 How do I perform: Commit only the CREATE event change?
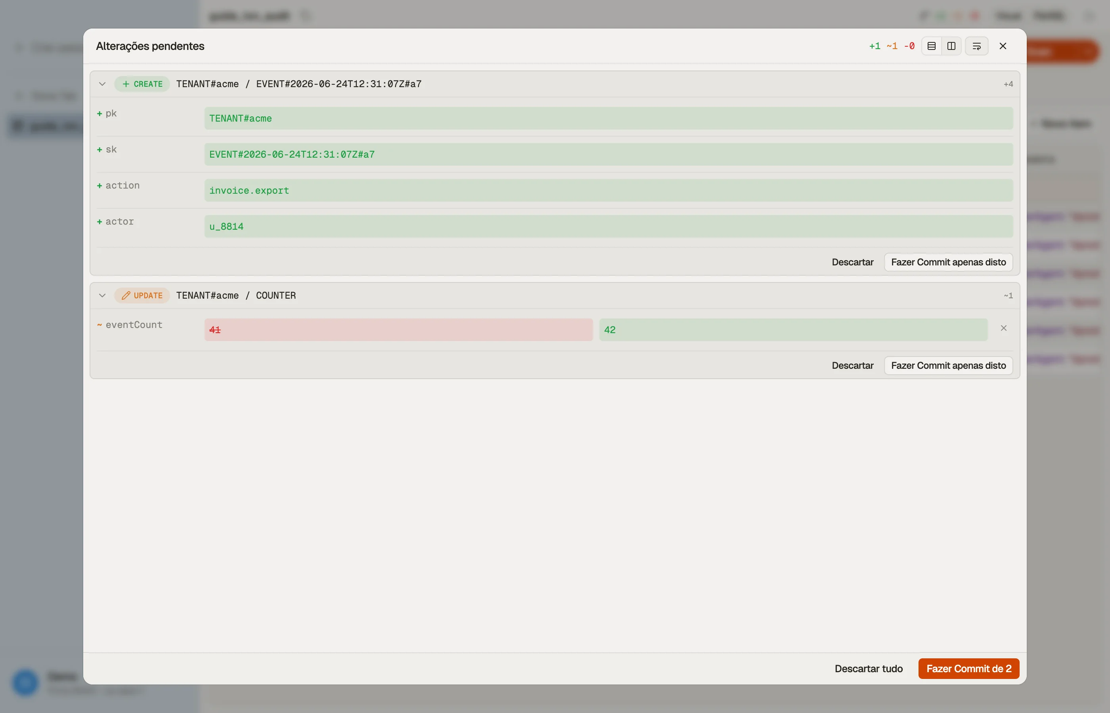948,262
